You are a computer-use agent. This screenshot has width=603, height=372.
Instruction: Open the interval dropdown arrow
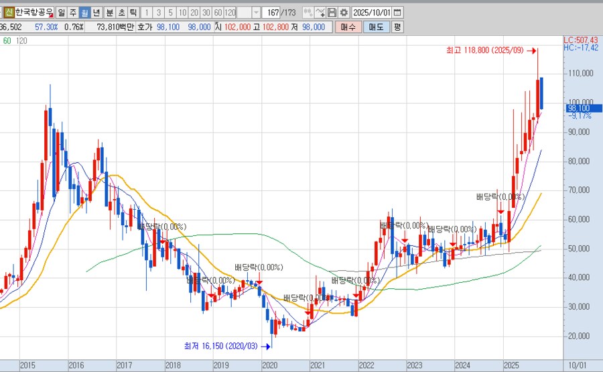tap(256, 13)
